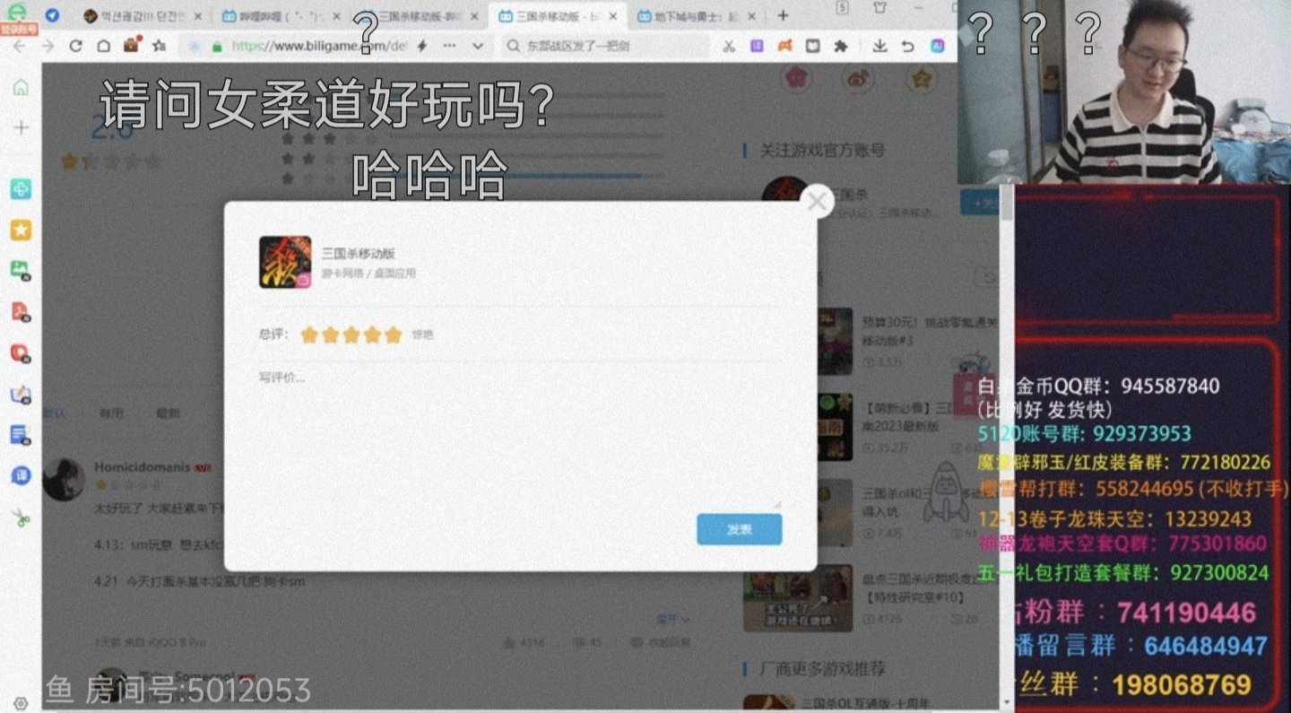Set rating to the first star in 总评
Screen dimensions: 1291x713
[x=309, y=335]
